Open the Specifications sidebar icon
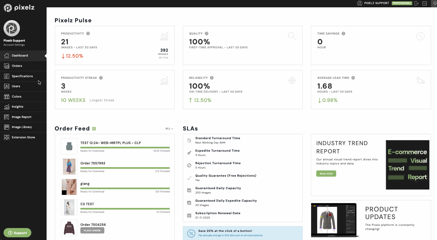The width and height of the screenshot is (437, 240). point(7,76)
